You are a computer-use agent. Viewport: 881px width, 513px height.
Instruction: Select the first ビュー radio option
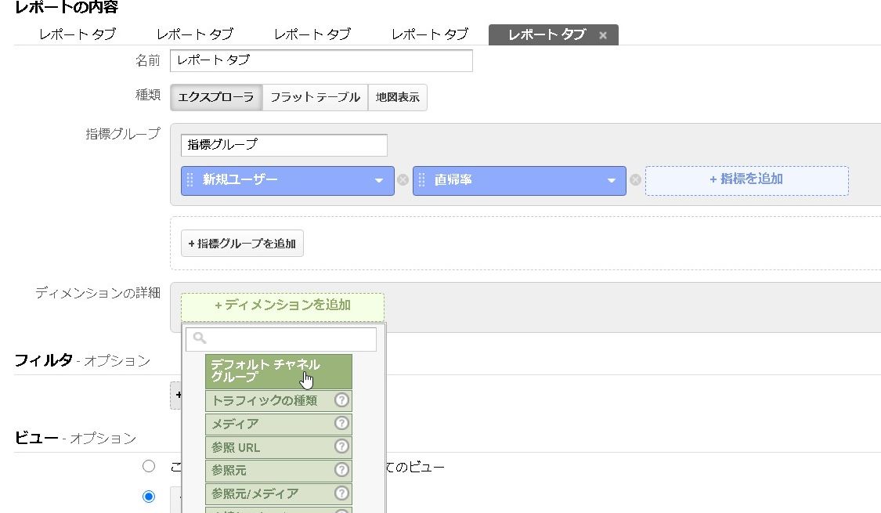[149, 467]
